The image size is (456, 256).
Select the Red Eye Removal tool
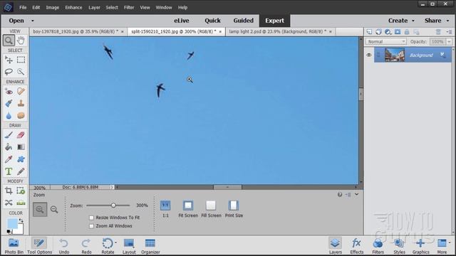tap(9, 92)
